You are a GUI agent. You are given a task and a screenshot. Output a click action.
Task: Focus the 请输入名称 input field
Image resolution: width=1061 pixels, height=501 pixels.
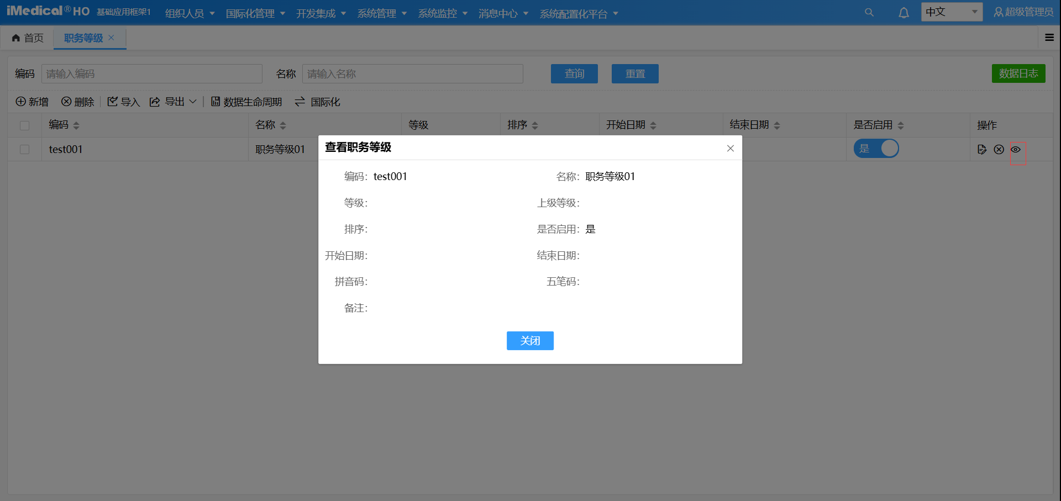click(x=413, y=73)
